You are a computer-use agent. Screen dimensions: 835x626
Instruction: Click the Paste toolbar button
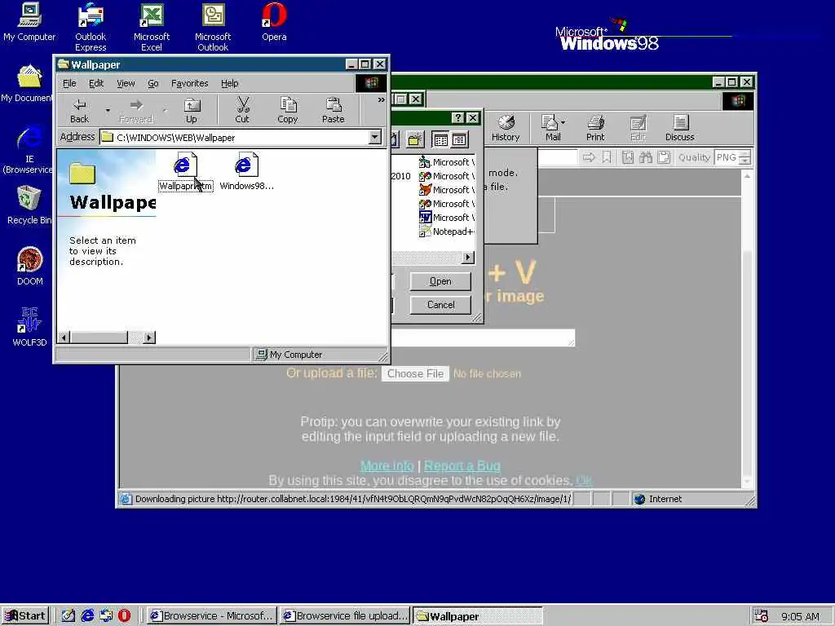pos(334,111)
